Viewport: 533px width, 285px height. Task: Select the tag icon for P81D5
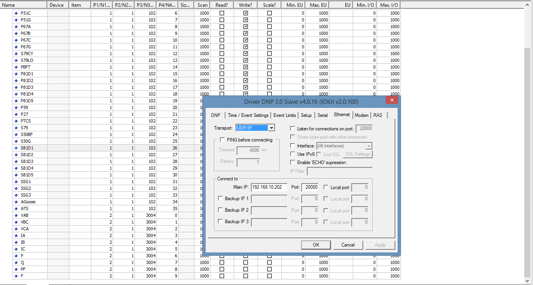click(16, 101)
